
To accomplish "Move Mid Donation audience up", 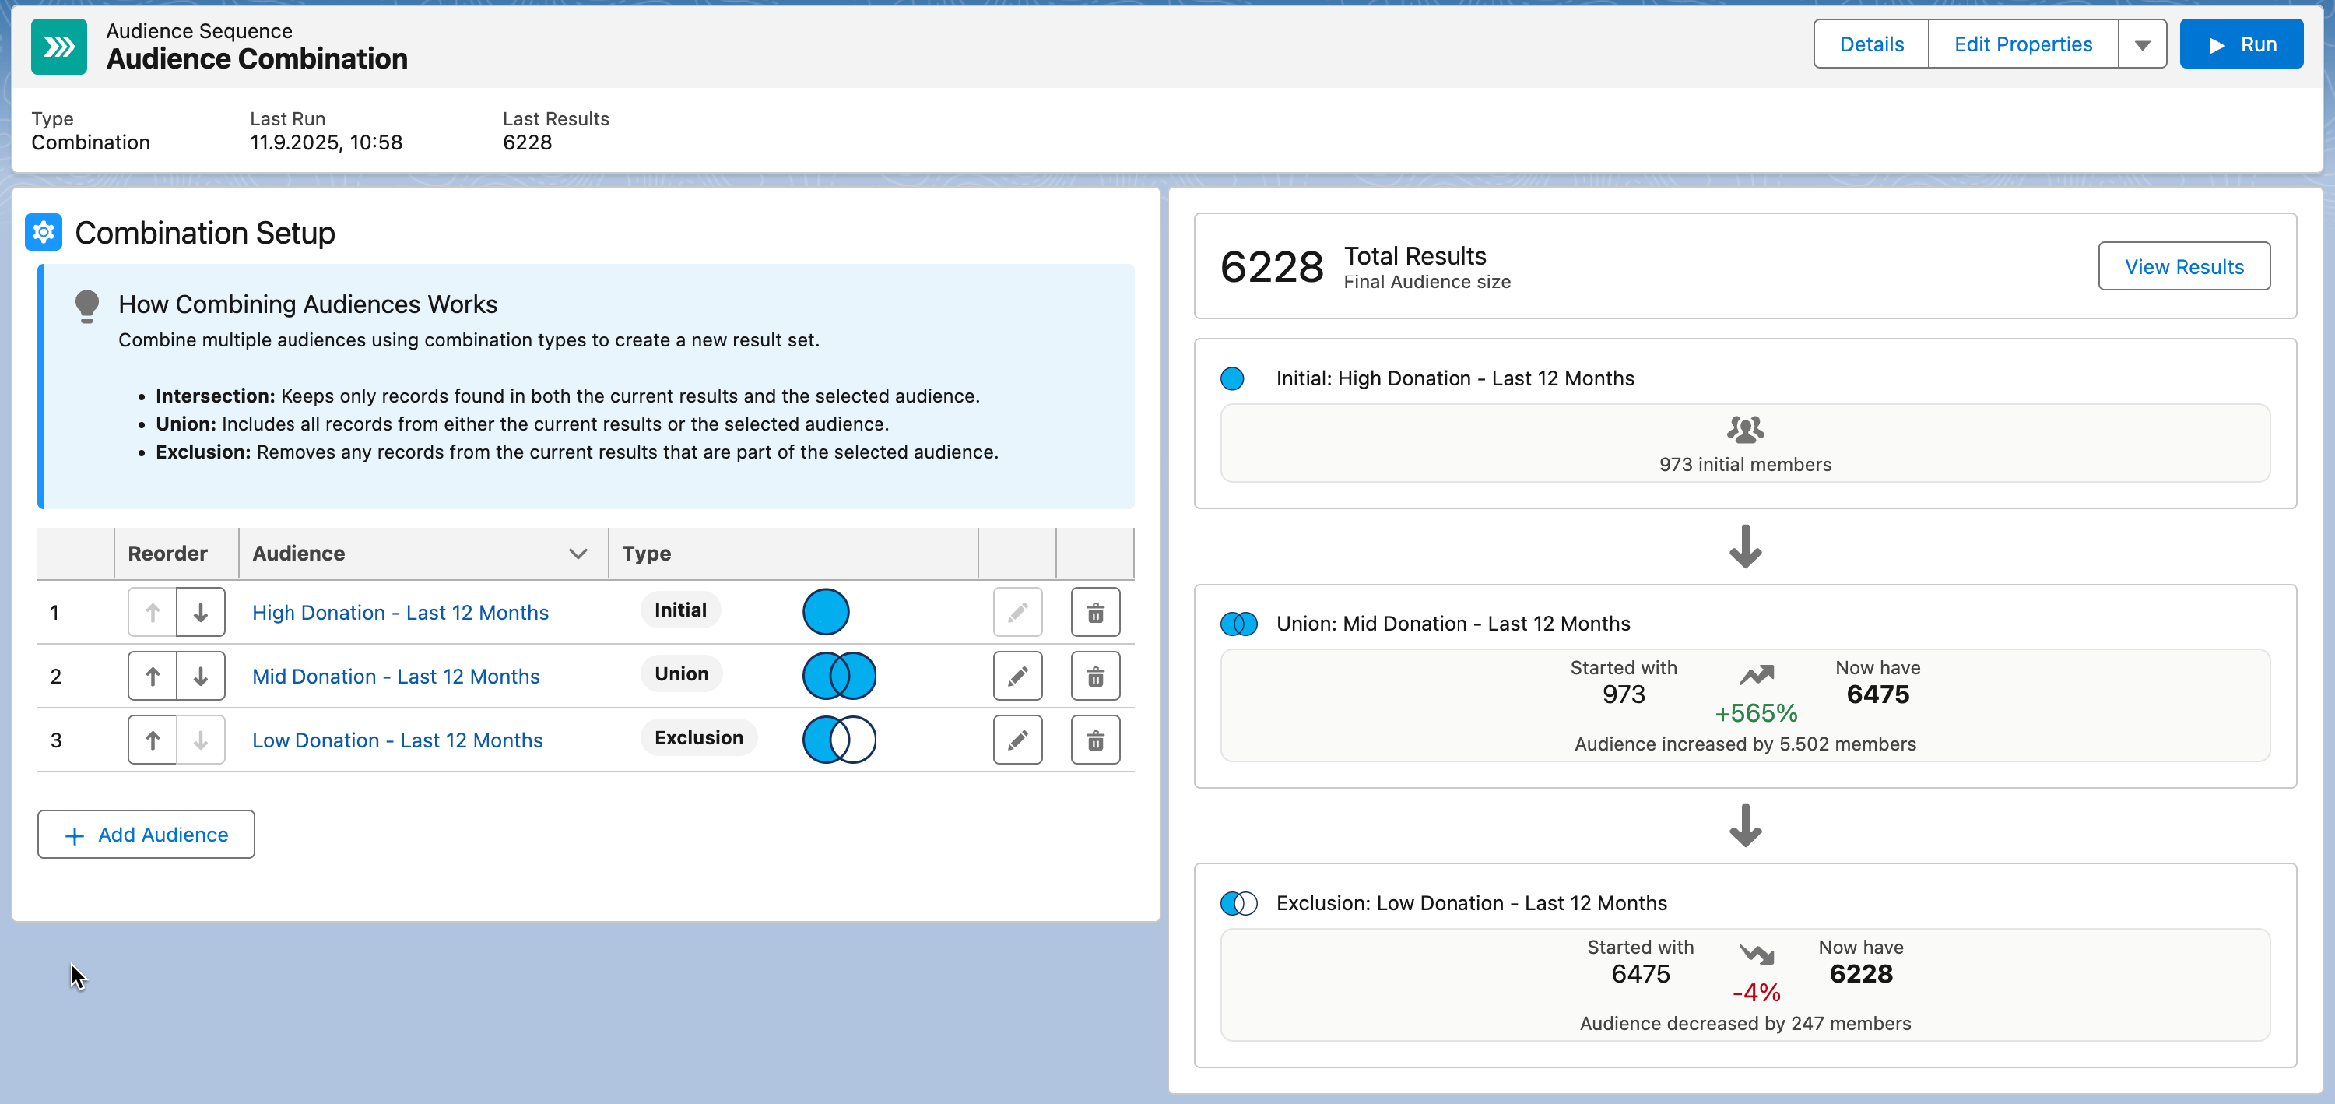I will [x=153, y=676].
